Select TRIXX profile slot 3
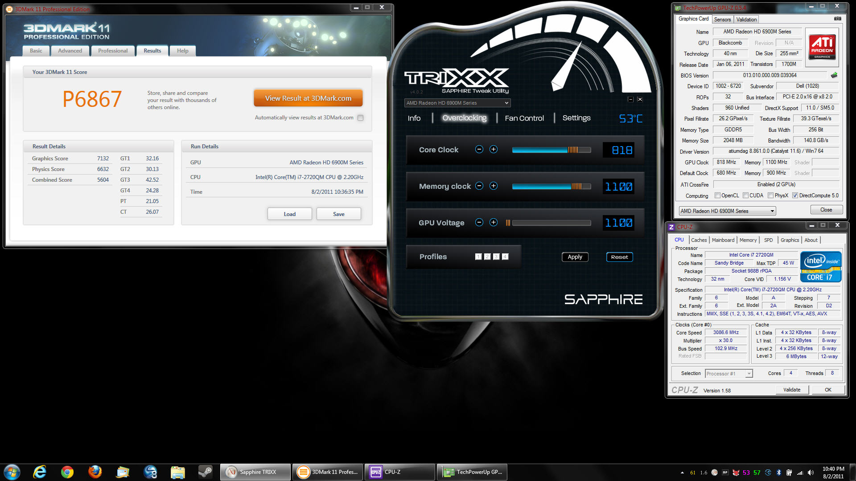The image size is (856, 481). tap(496, 257)
